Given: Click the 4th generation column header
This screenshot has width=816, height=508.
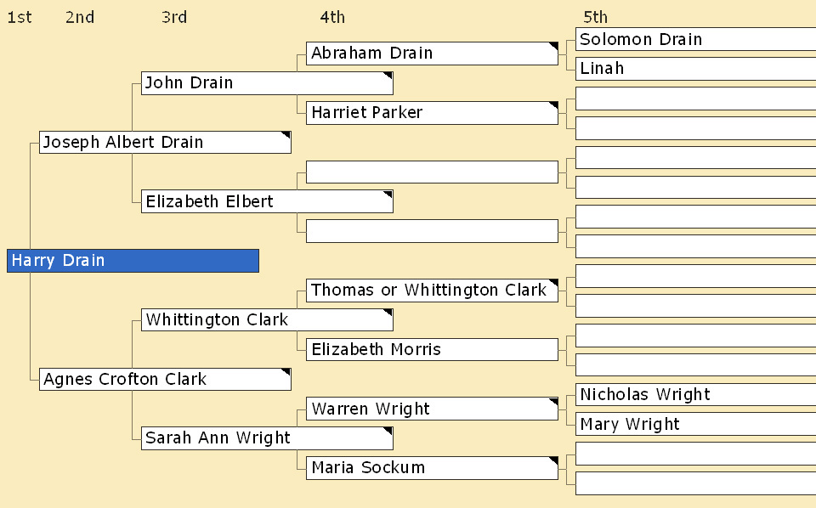Looking at the screenshot, I should (x=332, y=17).
